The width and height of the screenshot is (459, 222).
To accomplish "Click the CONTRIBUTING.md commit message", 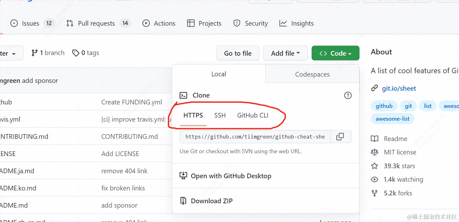I will click(x=130, y=137).
